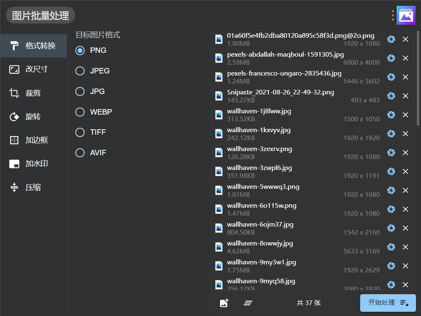Select the JPEG format radio button

click(80, 71)
